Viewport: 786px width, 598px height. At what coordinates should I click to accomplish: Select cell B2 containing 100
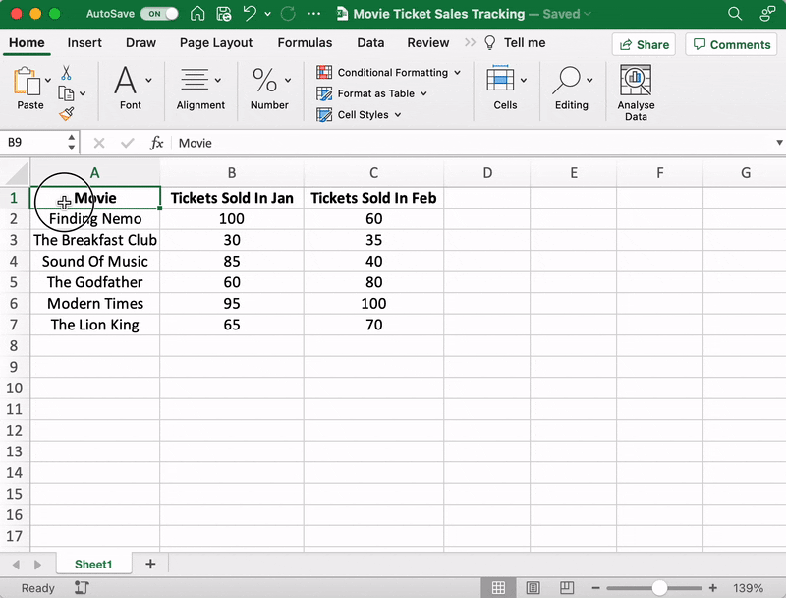[232, 218]
